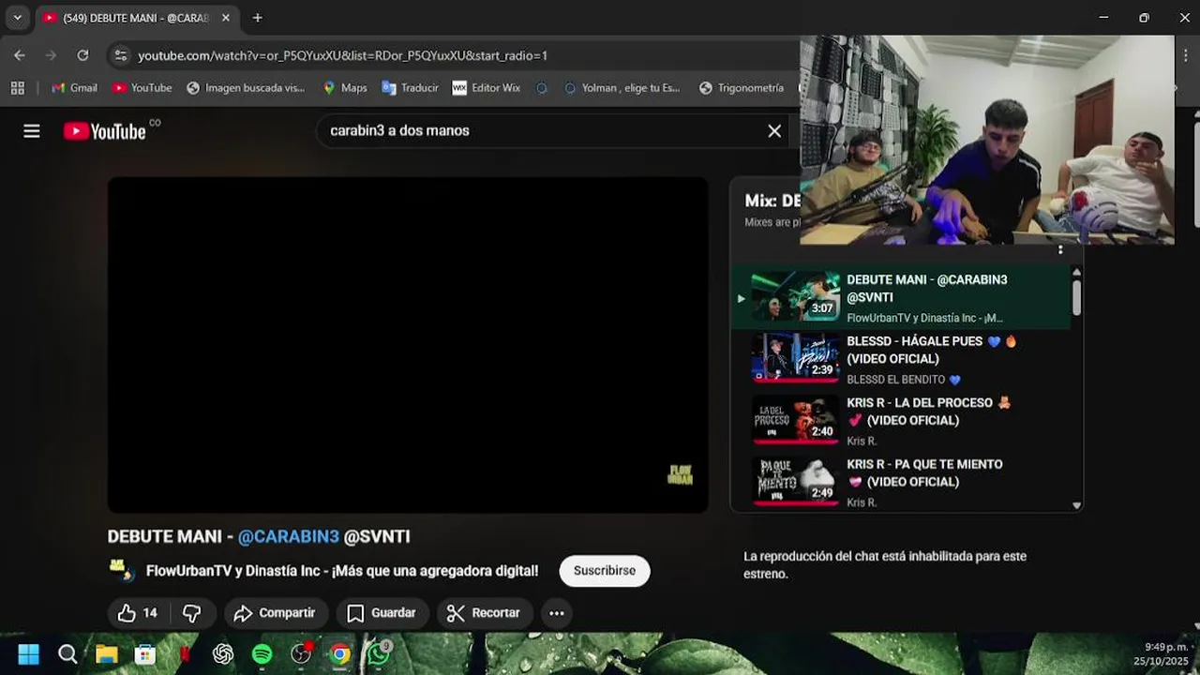Open the @CARABIN3 channel link in the title
1200x675 pixels.
[289, 536]
